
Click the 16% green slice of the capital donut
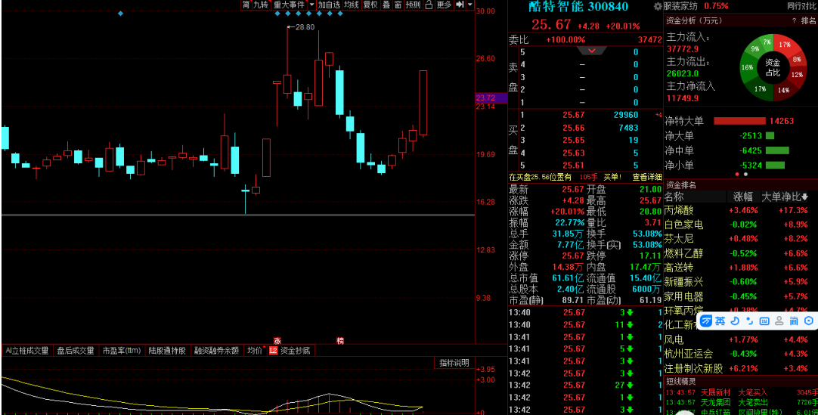tap(747, 68)
